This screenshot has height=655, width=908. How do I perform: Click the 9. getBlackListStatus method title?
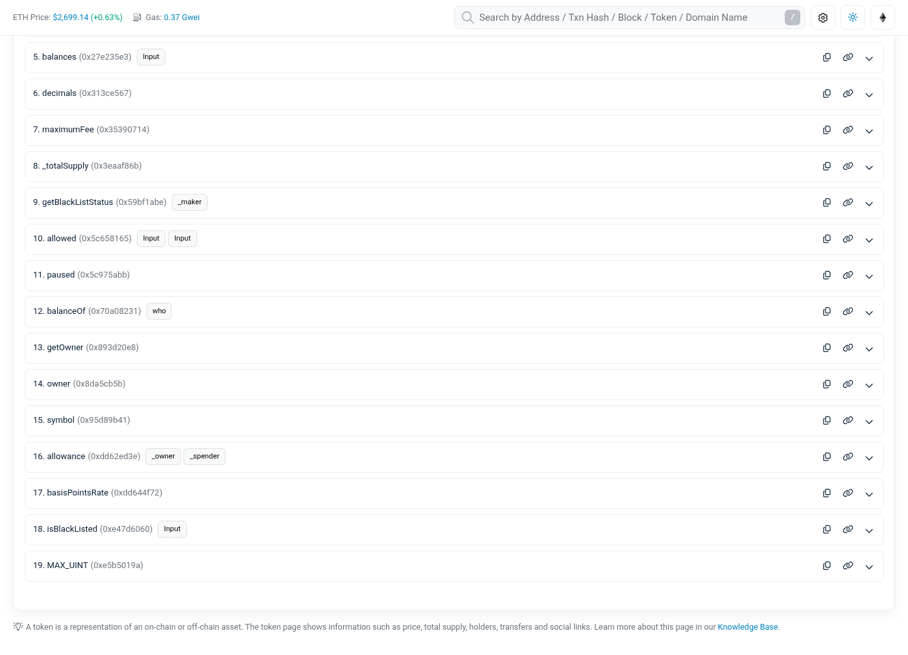(x=100, y=202)
